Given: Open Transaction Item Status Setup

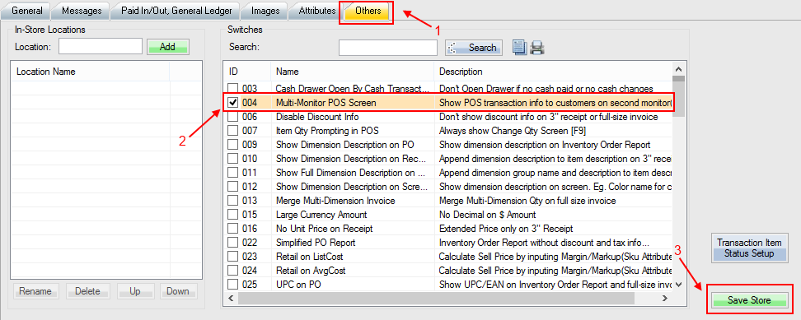Looking at the screenshot, I should pyautogui.click(x=749, y=248).
